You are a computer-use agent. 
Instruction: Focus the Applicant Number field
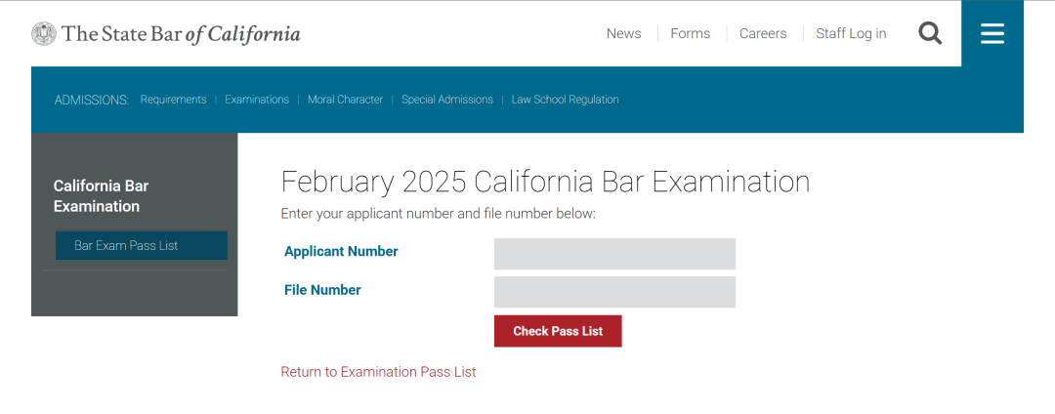[x=615, y=254]
